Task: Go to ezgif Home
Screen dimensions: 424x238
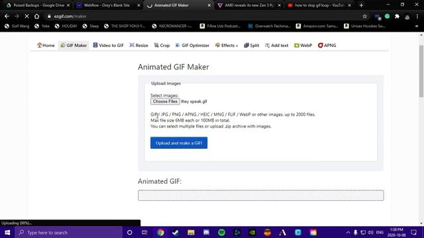Action: click(x=46, y=46)
